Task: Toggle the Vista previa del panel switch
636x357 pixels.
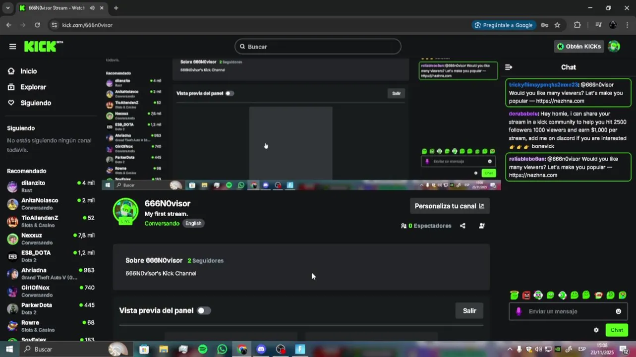Action: coord(204,310)
